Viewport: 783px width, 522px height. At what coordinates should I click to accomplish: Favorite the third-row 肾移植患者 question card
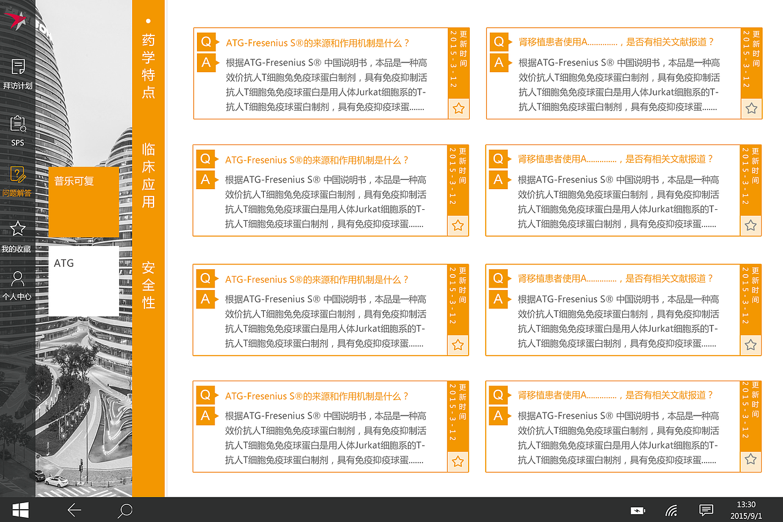click(751, 345)
